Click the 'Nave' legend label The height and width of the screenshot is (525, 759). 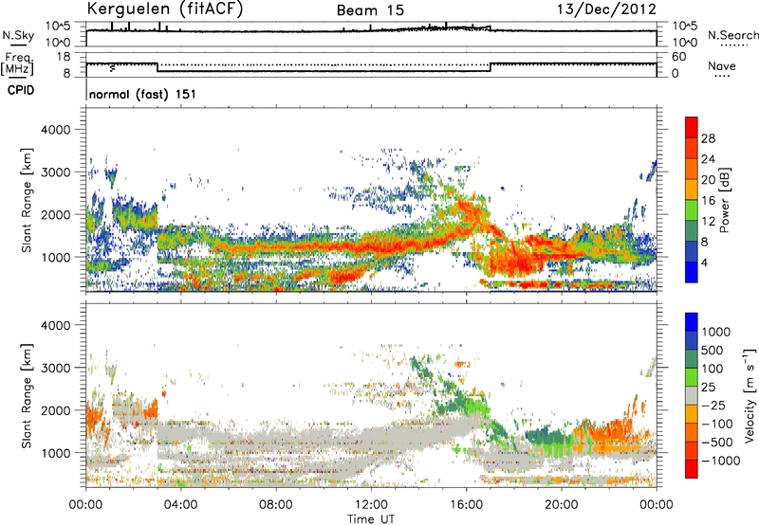722,66
